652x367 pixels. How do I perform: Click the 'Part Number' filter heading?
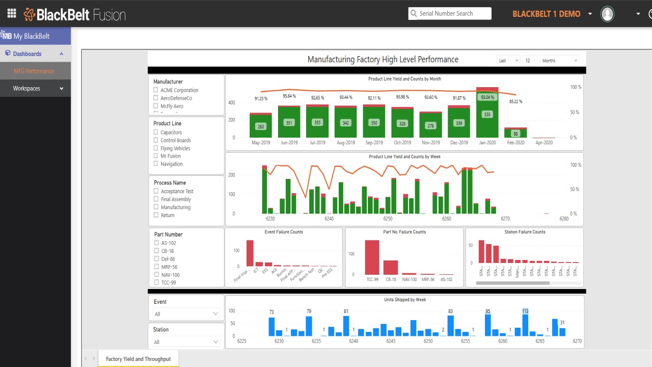(x=169, y=234)
